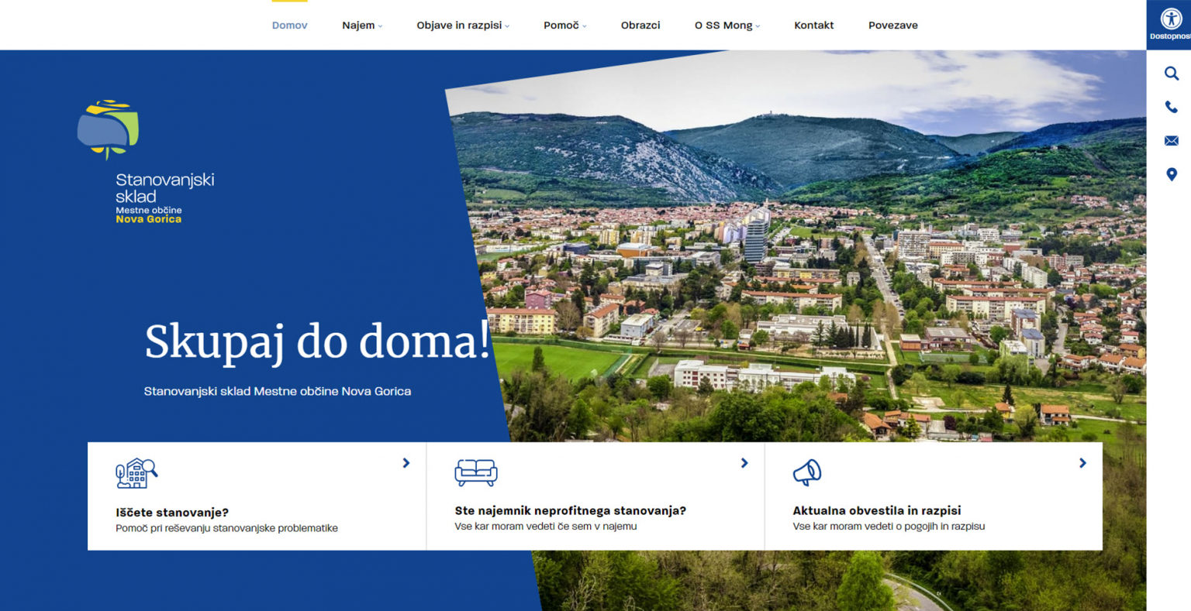Open the accessibility Dostopnost panel
Screen dimensions: 1191x611
(1169, 19)
